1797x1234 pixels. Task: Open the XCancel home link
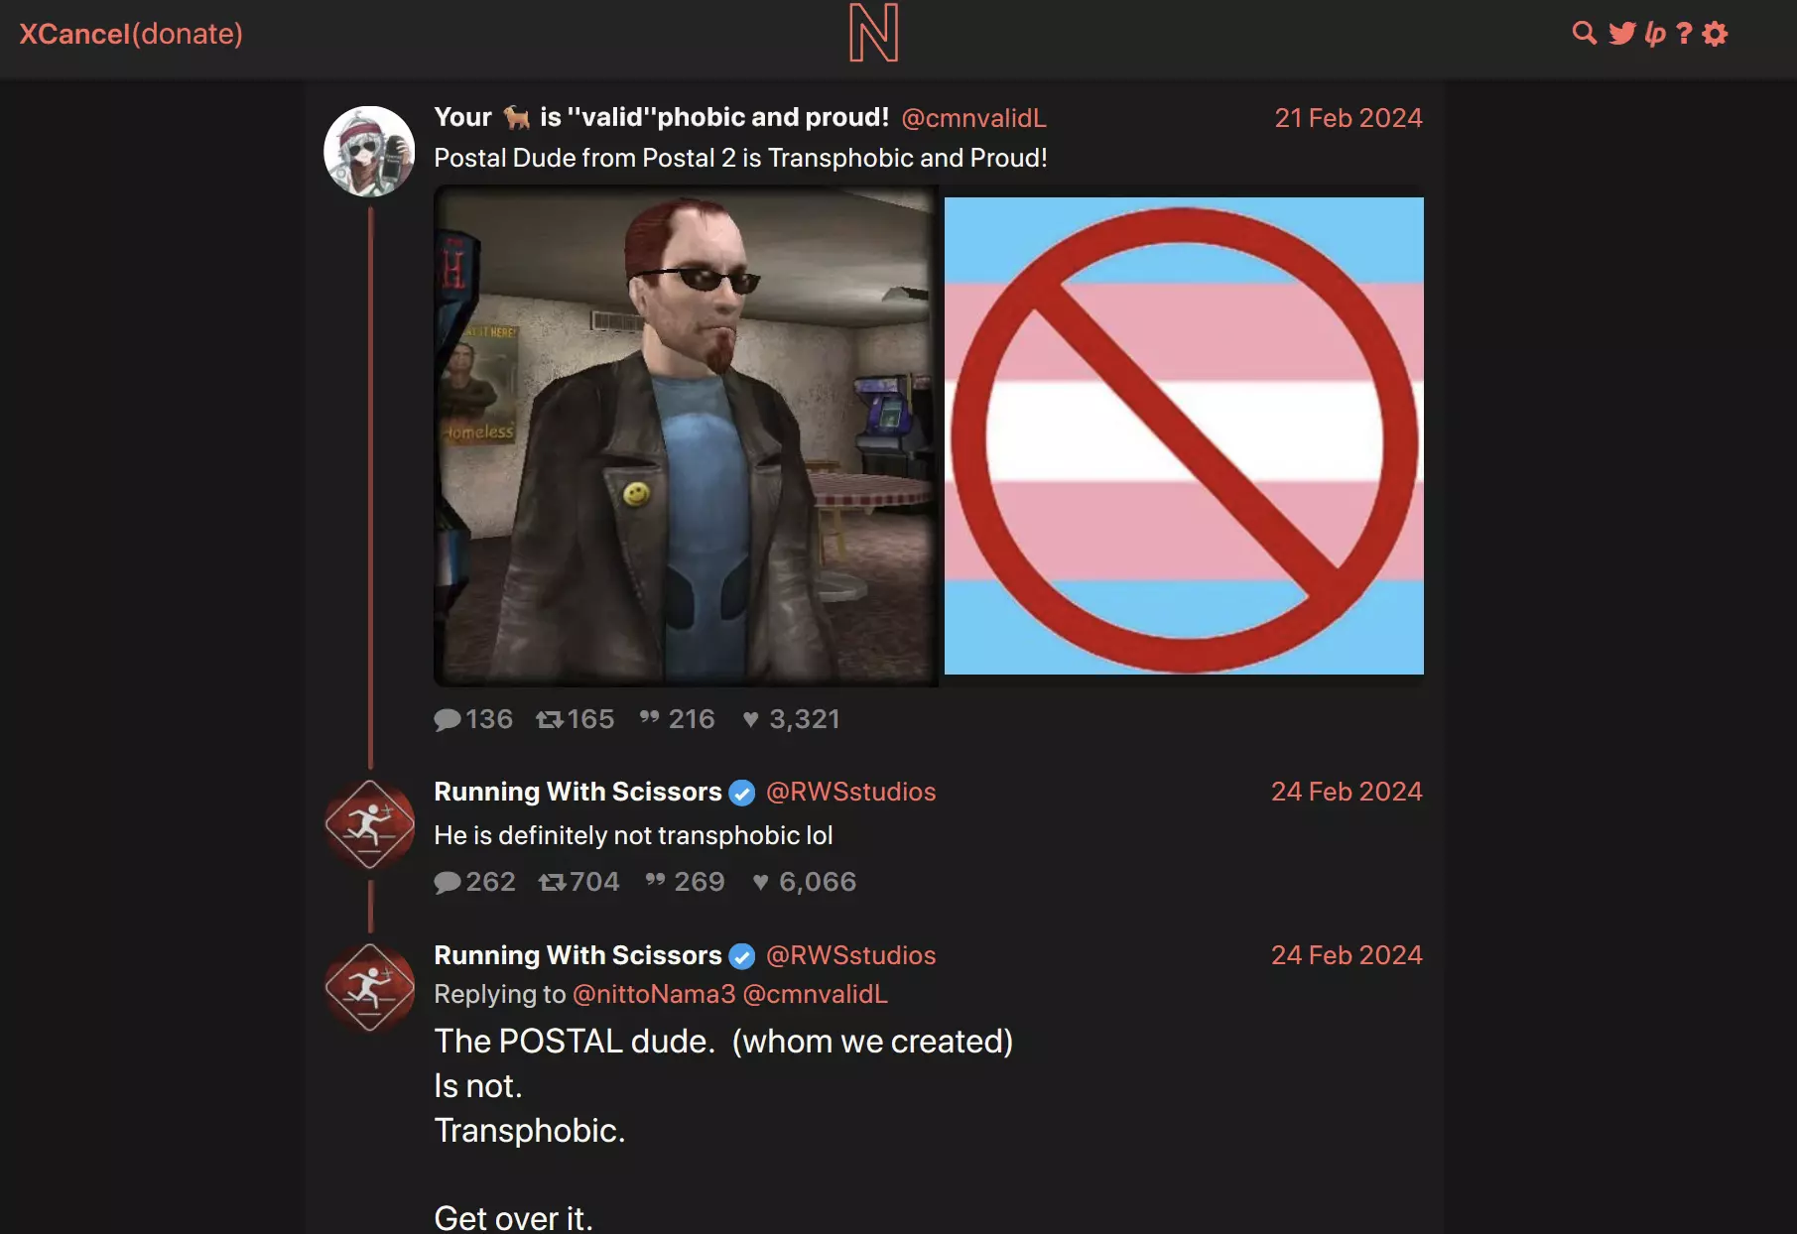(x=75, y=34)
